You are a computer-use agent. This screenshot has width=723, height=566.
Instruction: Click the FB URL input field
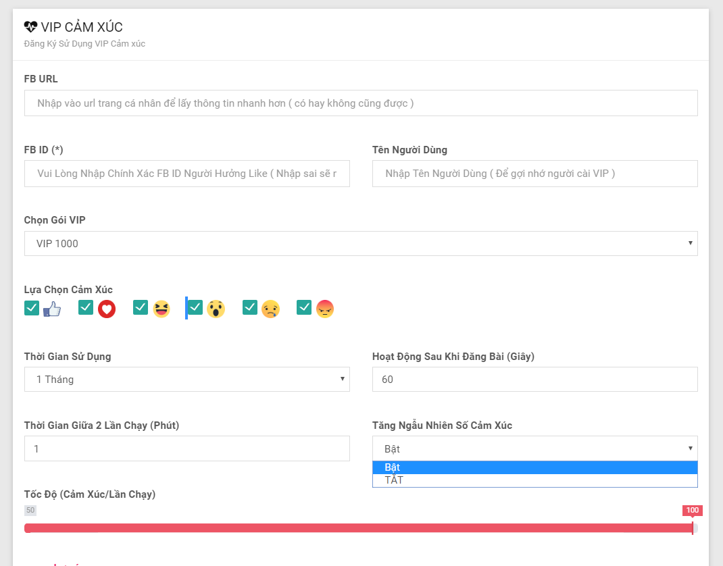(361, 103)
